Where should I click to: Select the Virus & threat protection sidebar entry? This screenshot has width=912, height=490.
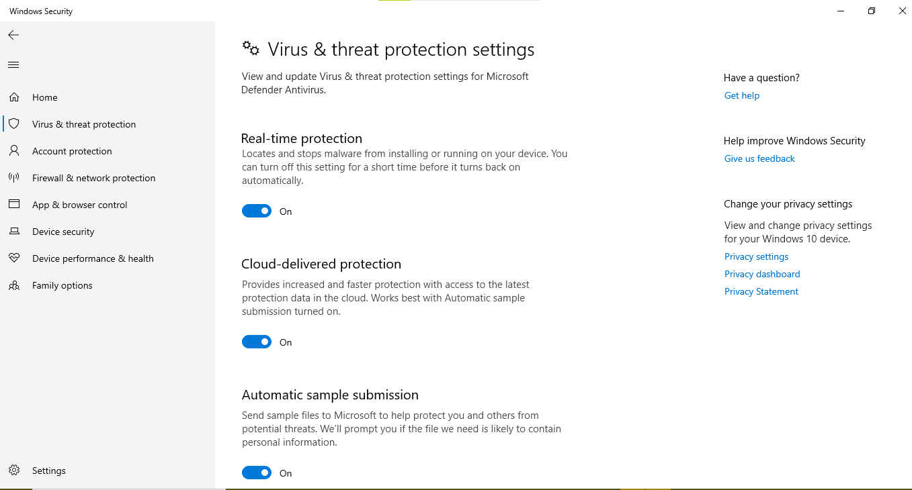pos(83,124)
